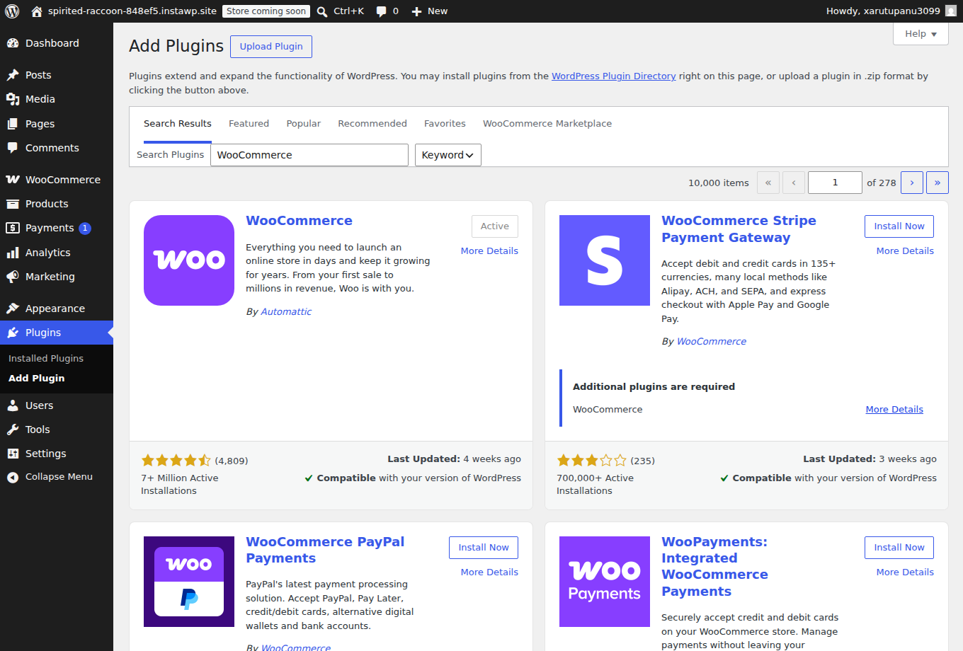Screen dimensions: 963x651
Task: Open the Automattic author link
Action: 286,312
